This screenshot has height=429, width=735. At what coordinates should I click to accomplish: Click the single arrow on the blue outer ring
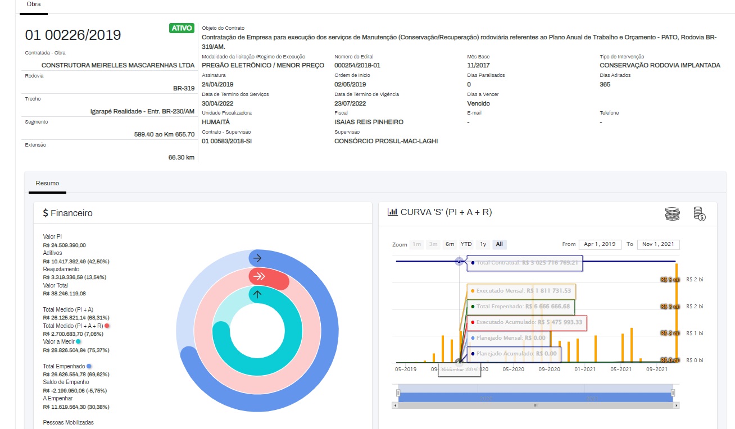[257, 258]
